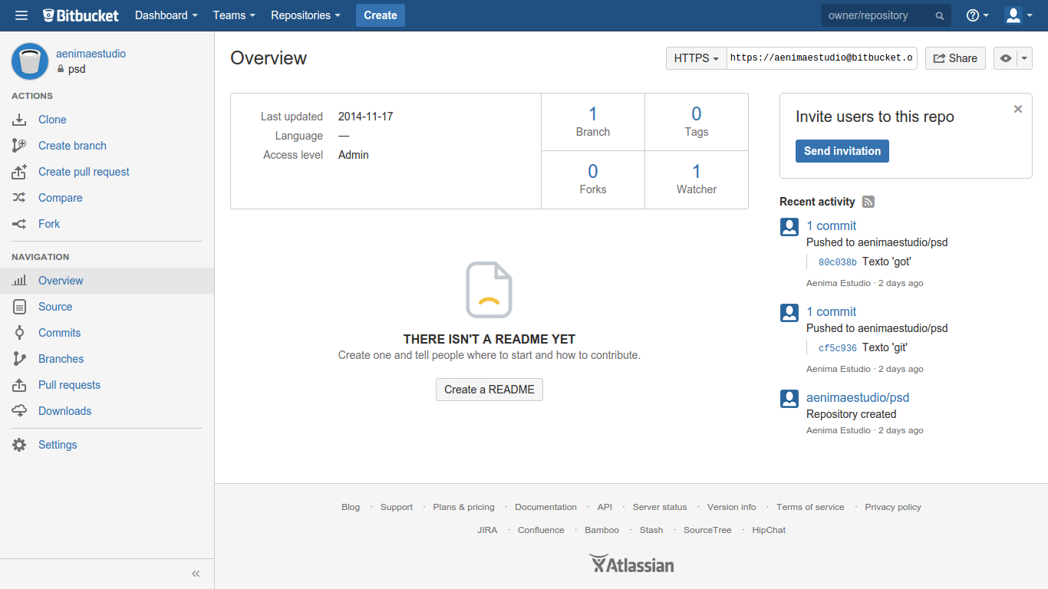
Task: Collapse the sidebar with double chevron
Action: pyautogui.click(x=196, y=574)
